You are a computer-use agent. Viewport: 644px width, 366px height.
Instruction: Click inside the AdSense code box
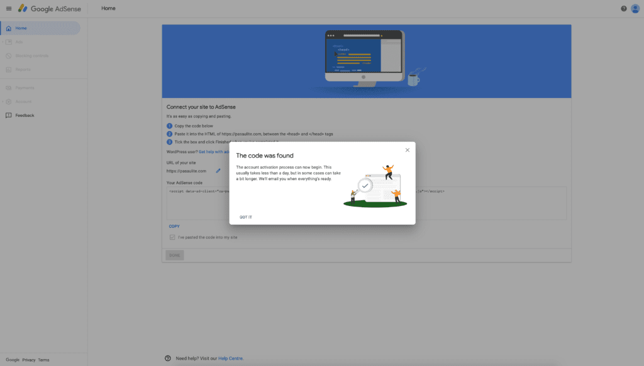367,203
